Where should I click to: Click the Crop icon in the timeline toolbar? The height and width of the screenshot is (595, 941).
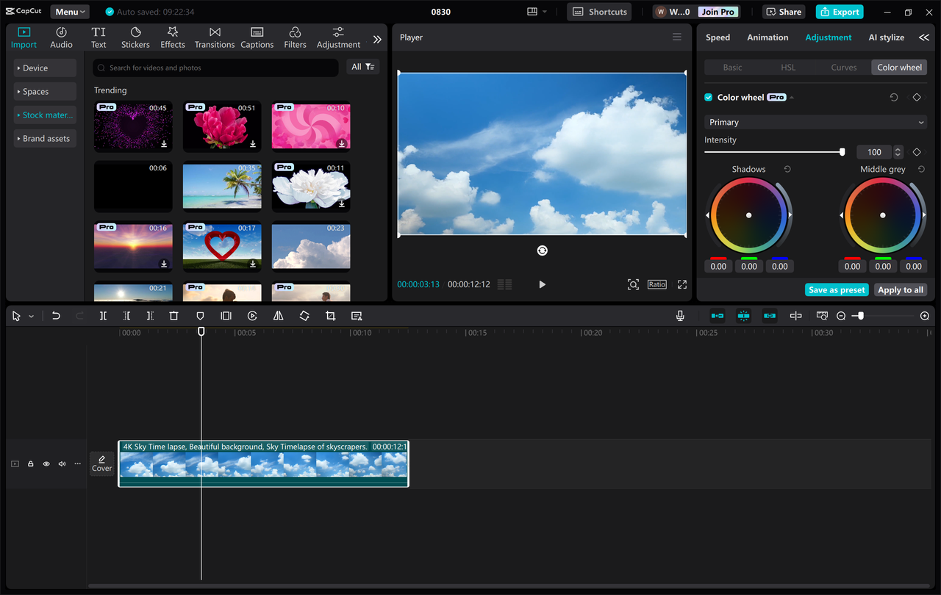[330, 315]
